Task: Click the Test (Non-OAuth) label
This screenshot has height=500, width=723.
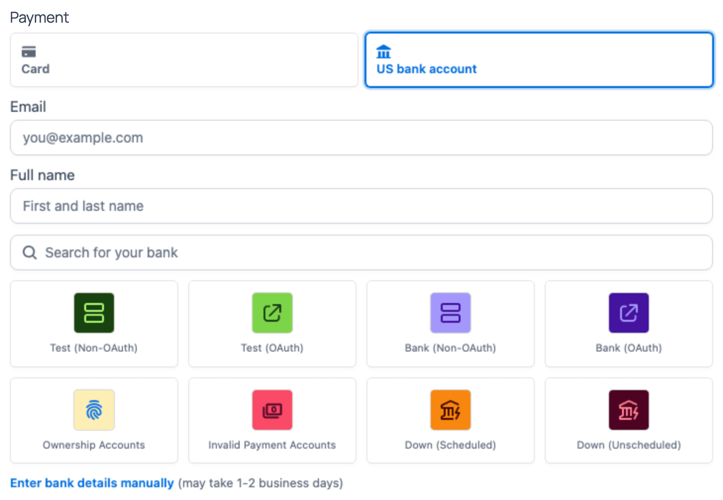Action: click(x=94, y=348)
